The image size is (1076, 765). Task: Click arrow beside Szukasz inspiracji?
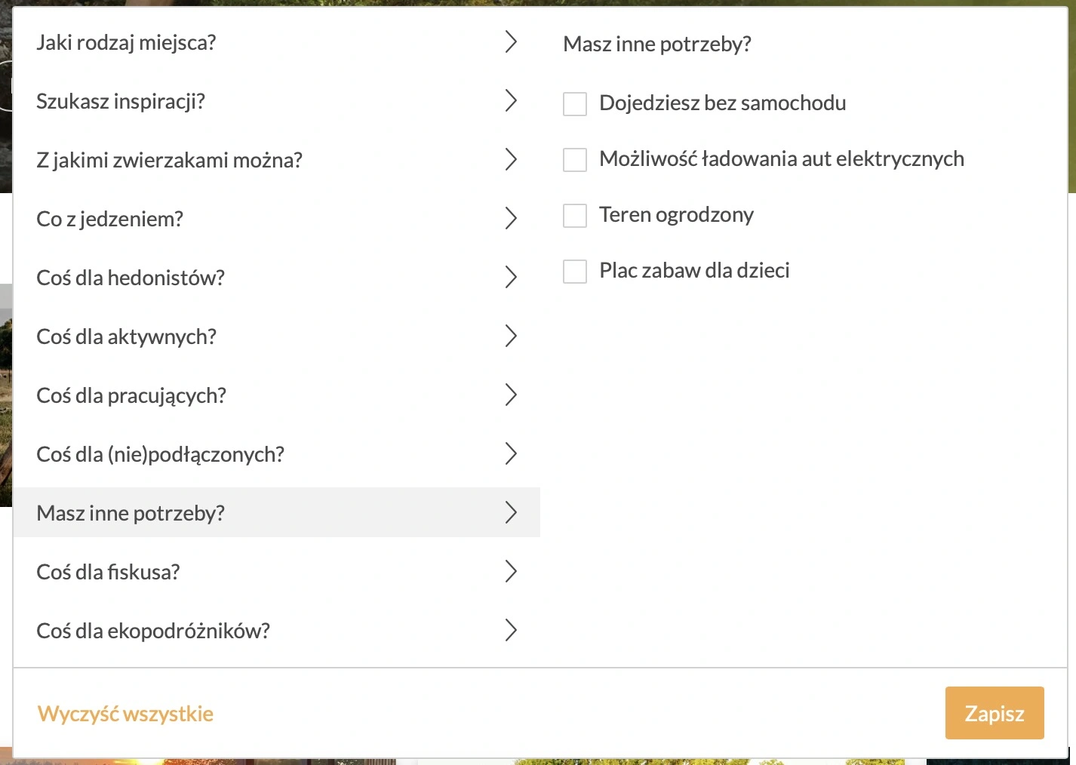coord(511,101)
